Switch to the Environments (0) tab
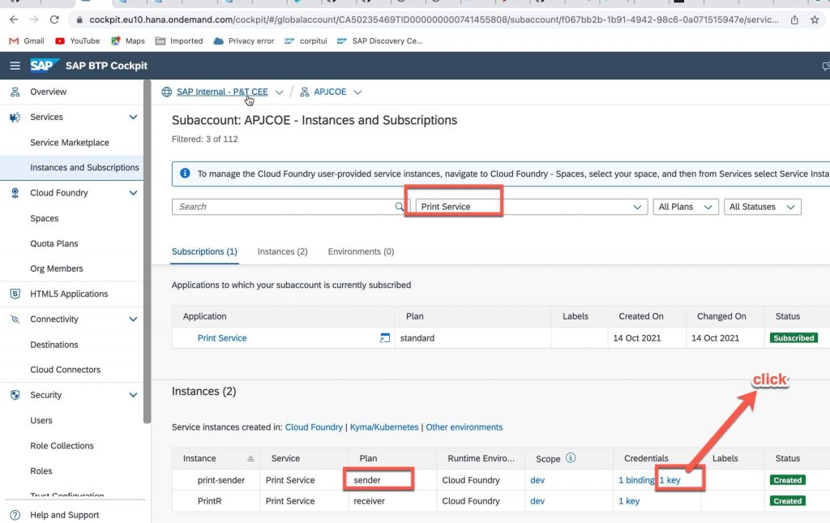Viewport: 830px width, 523px height. point(361,251)
